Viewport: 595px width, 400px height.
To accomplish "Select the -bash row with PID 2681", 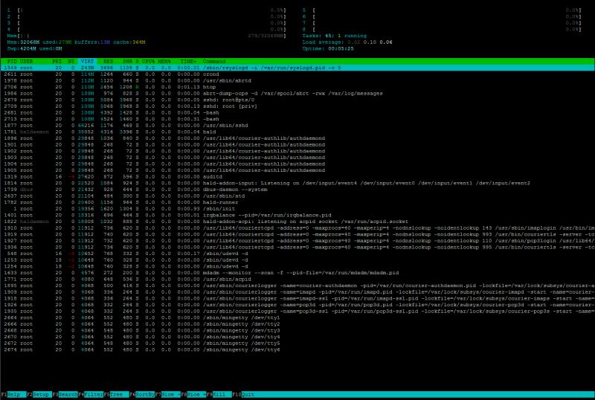I will [297, 113].
